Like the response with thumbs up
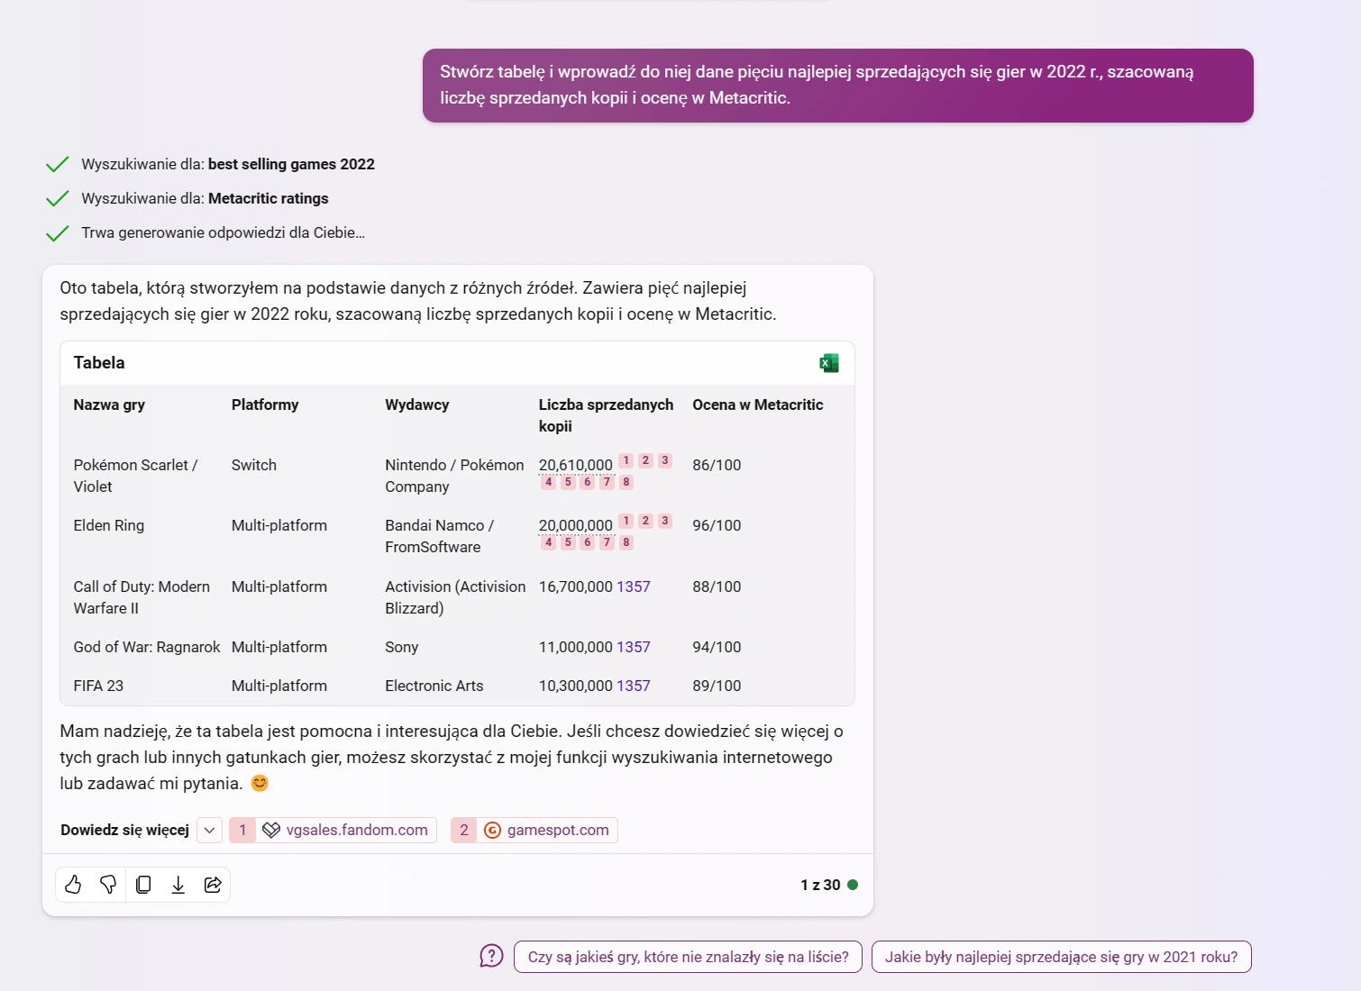 [x=73, y=885]
